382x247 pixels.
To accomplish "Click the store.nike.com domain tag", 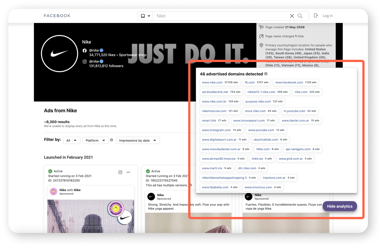I will point(261,111).
